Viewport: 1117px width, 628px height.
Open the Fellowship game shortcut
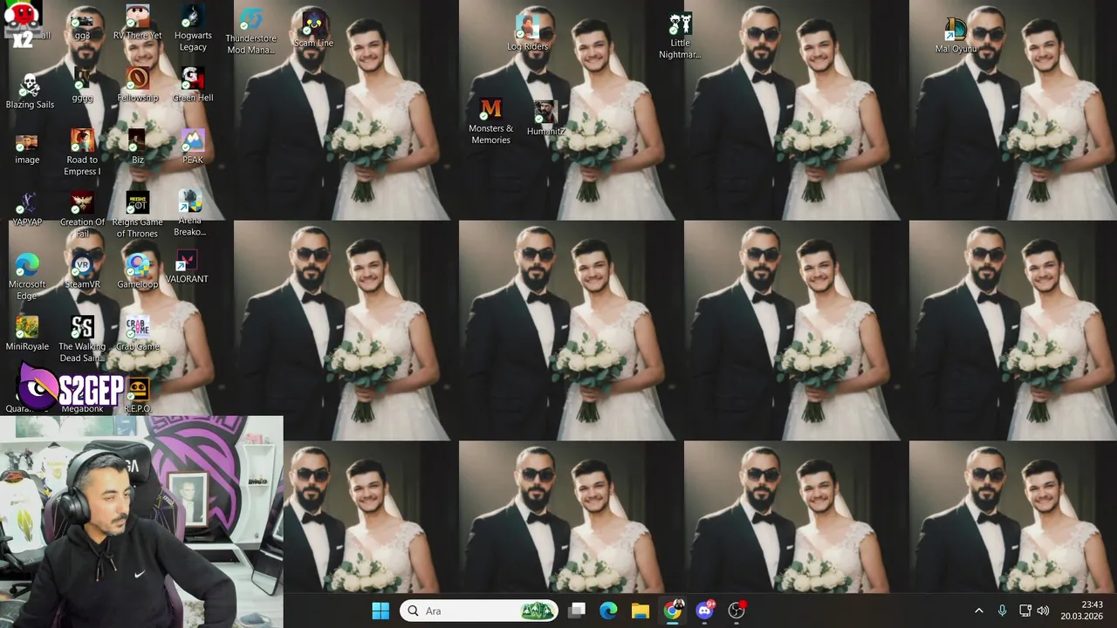pyautogui.click(x=138, y=85)
